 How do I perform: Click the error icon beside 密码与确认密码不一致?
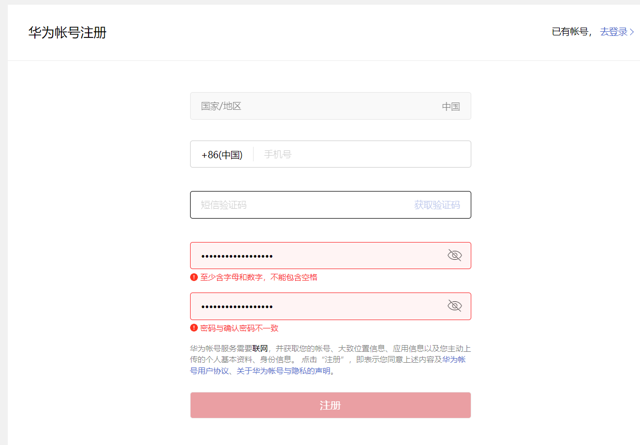pyautogui.click(x=194, y=328)
